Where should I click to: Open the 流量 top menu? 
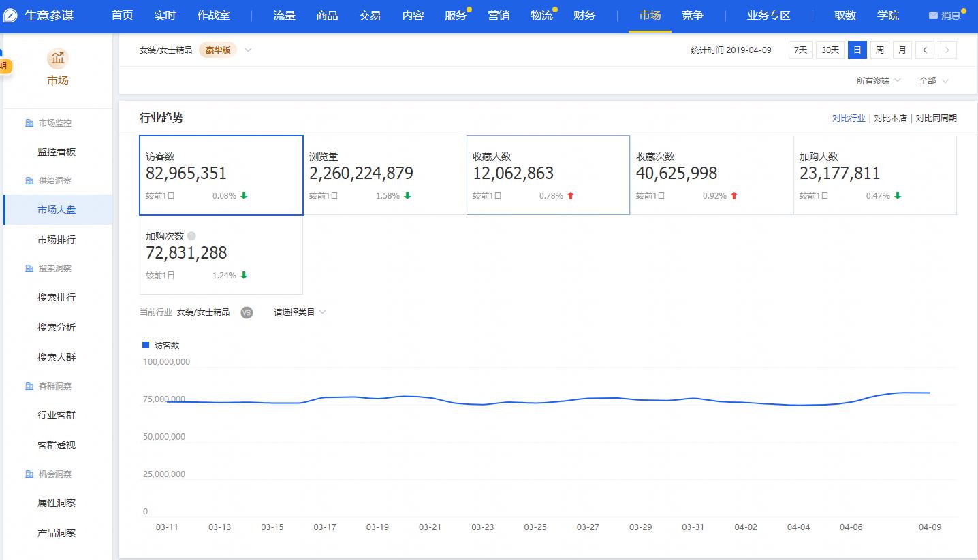284,16
